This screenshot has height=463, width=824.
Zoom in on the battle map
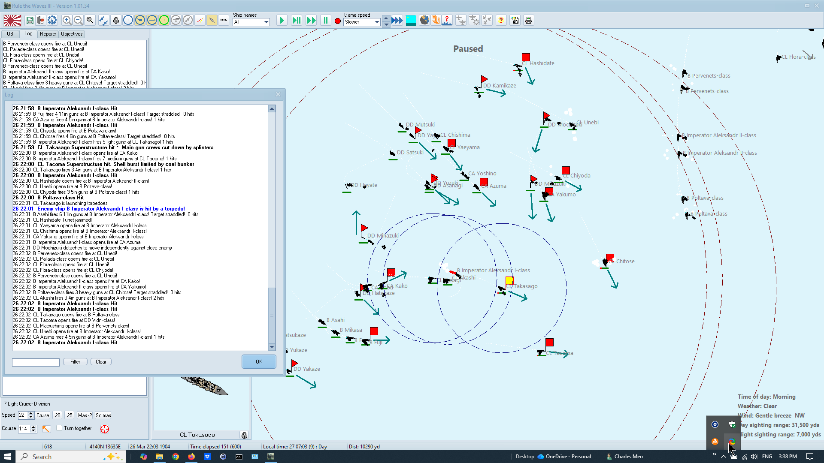click(x=67, y=20)
